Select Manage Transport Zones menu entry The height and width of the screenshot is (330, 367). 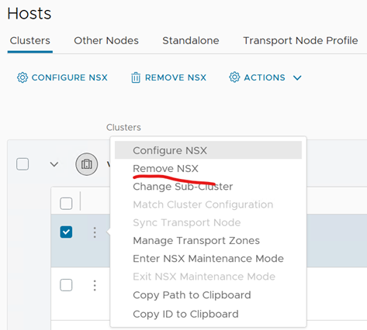click(x=196, y=241)
